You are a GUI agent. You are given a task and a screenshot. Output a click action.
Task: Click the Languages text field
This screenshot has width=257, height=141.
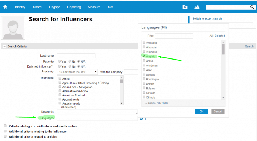point(97,118)
